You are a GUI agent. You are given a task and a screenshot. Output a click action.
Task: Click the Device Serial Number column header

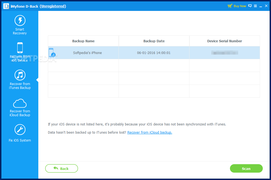[225, 41]
